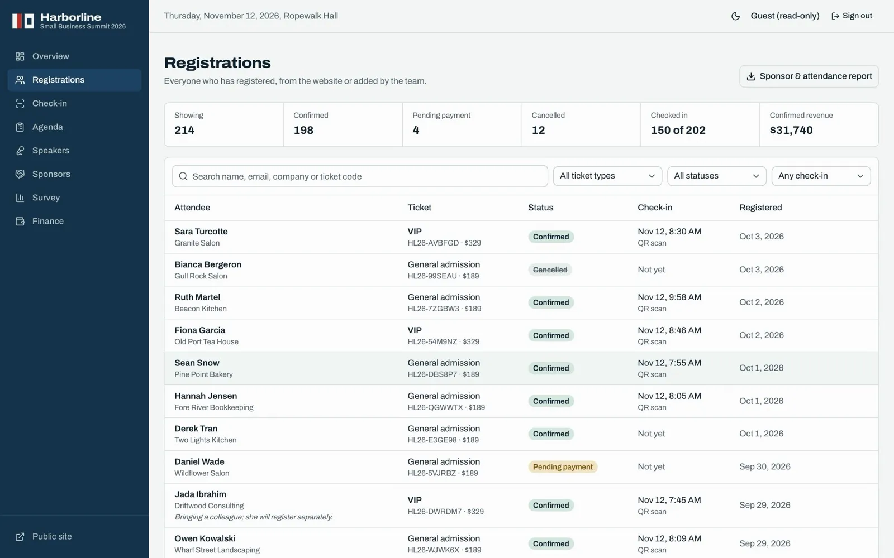Click the Registered column header
This screenshot has height=558, width=894.
[x=760, y=208]
